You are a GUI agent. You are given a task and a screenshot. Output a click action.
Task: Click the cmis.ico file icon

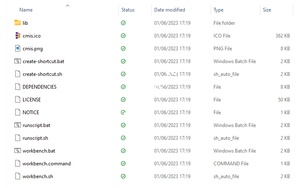17,35
